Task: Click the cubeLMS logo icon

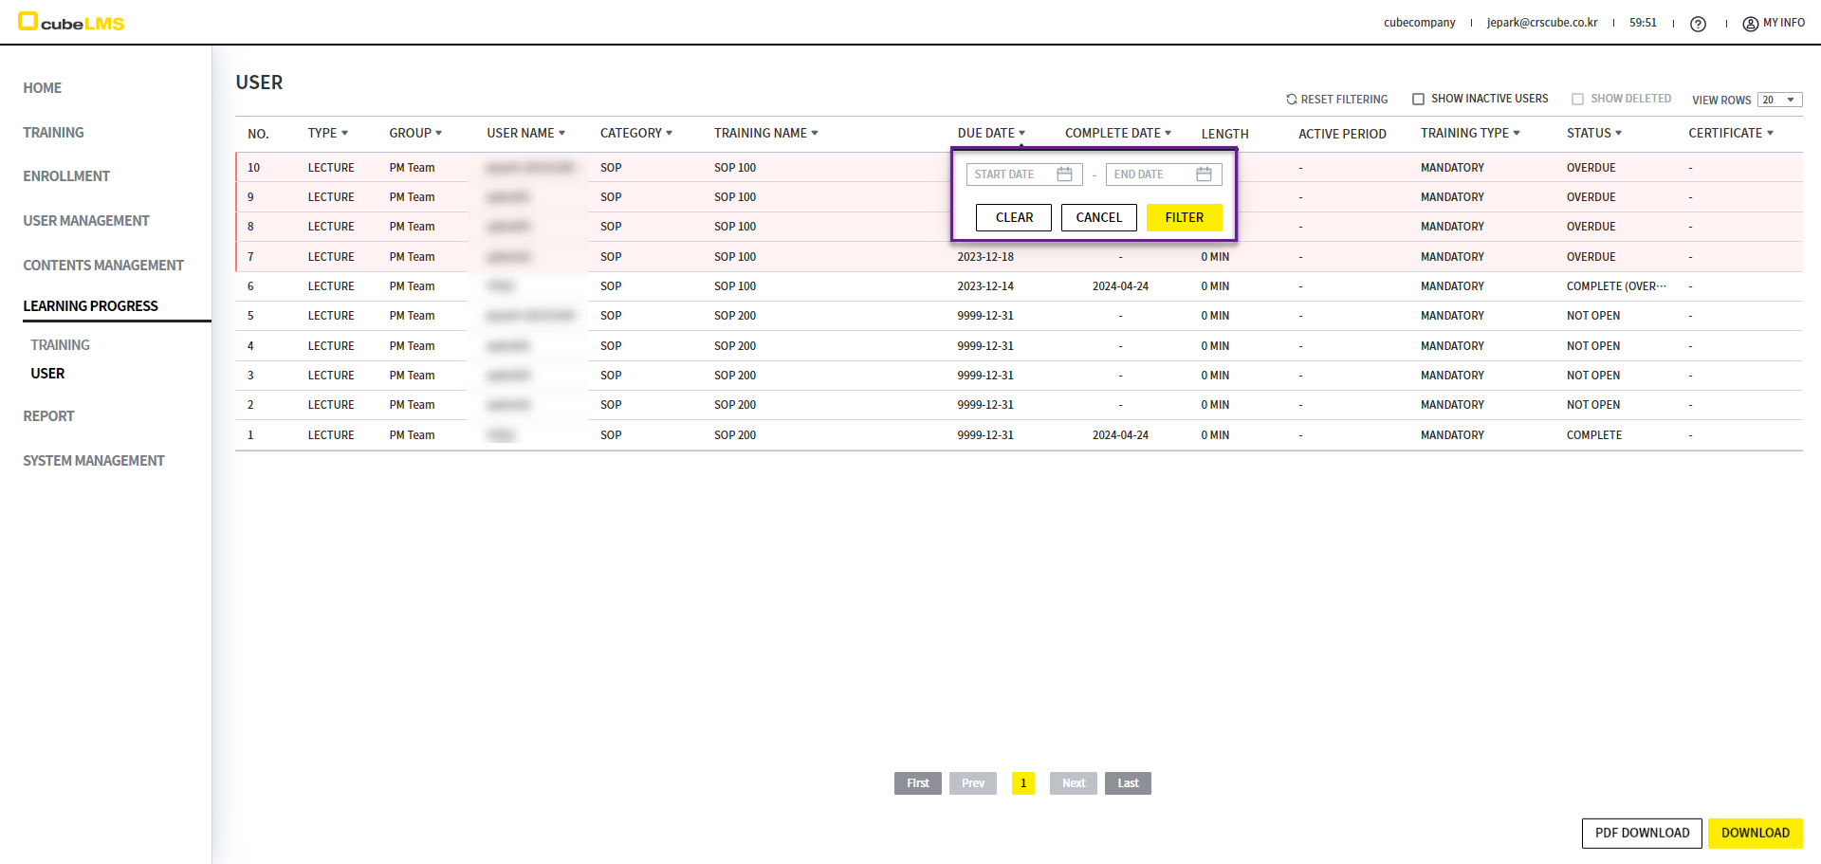Action: pyautogui.click(x=28, y=21)
